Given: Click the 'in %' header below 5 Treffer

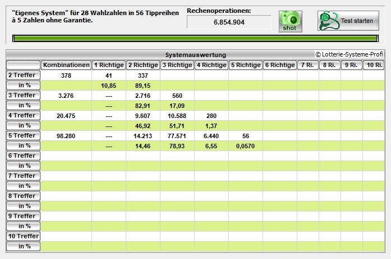Looking at the screenshot, I should tap(23, 145).
